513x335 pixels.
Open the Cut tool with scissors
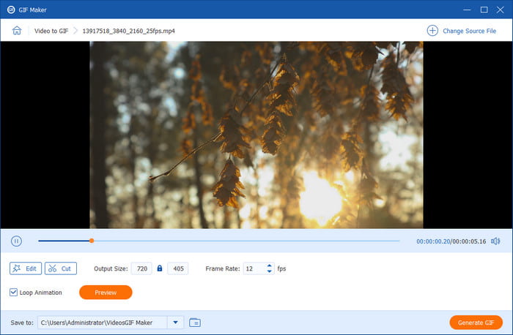coord(60,268)
